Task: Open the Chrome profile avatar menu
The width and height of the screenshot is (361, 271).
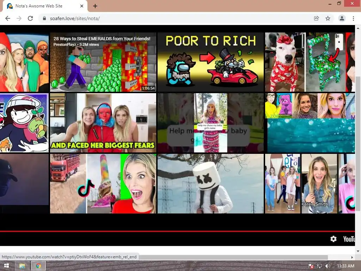Action: pos(342,18)
